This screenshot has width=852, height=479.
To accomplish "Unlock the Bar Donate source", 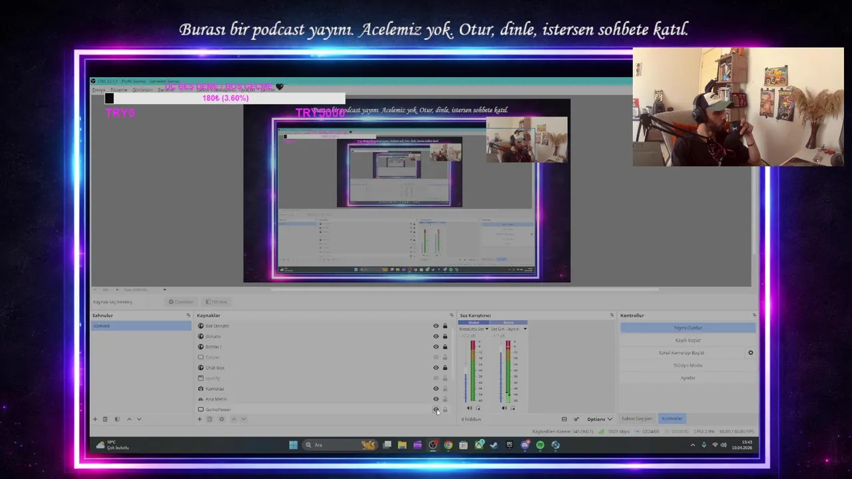I will tap(445, 326).
